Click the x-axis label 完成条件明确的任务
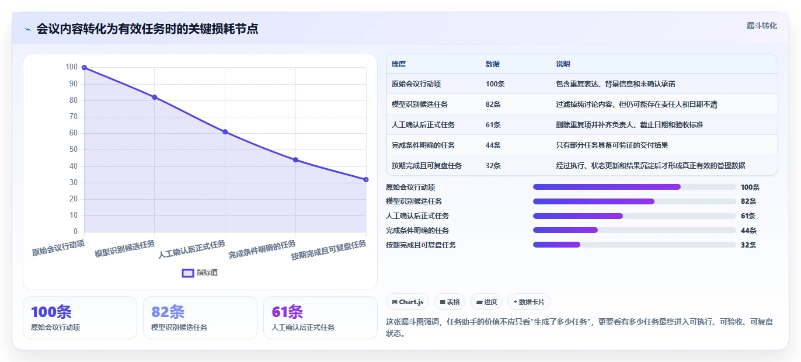This screenshot has width=801, height=362. (x=262, y=249)
